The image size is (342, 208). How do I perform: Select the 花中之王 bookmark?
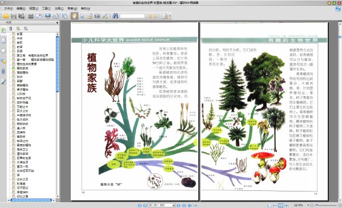(22, 179)
